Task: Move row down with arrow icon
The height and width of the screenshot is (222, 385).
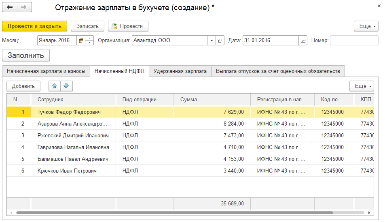Action: [66, 86]
